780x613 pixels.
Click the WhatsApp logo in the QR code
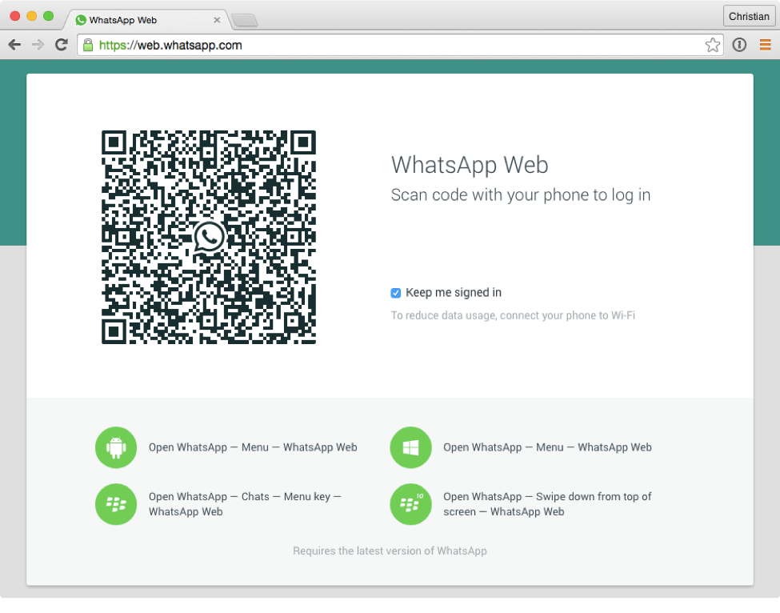[209, 238]
